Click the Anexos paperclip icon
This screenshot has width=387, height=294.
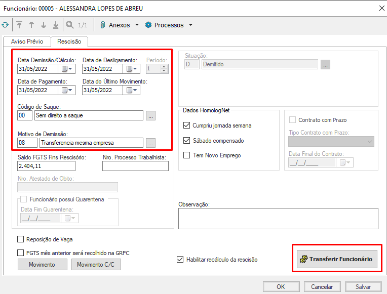point(102,25)
